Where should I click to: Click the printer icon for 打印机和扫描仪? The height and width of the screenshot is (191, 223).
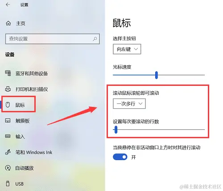8,89
